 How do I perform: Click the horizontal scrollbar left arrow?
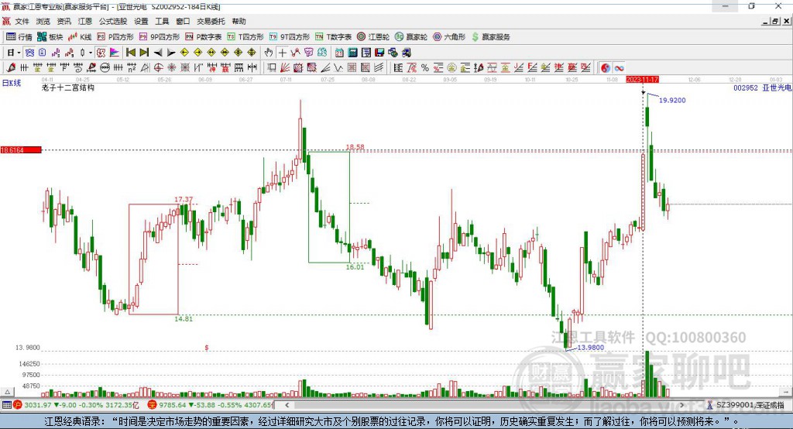click(x=287, y=405)
